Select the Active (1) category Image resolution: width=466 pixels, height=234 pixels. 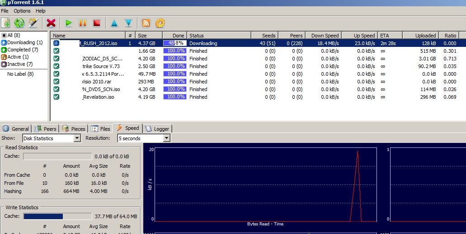click(15, 57)
